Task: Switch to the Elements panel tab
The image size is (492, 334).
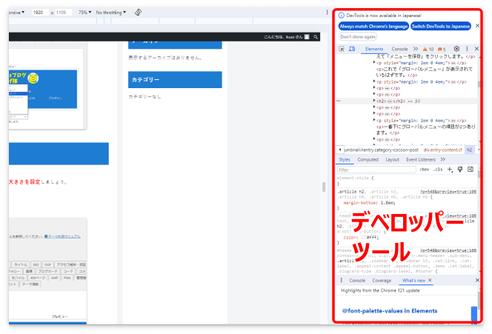Action: [374, 49]
